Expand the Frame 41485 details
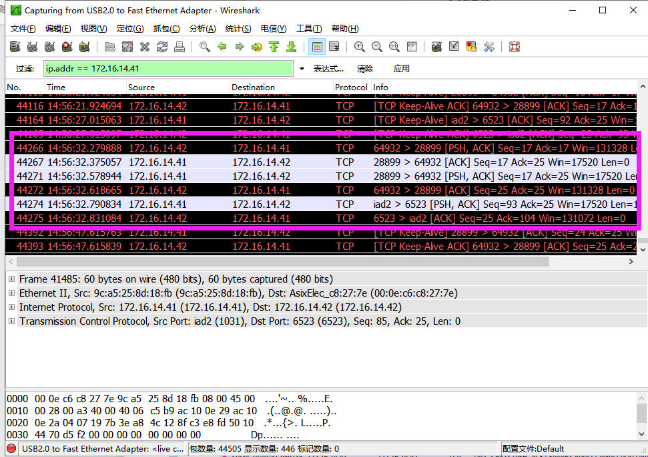648x457 pixels. 11,279
